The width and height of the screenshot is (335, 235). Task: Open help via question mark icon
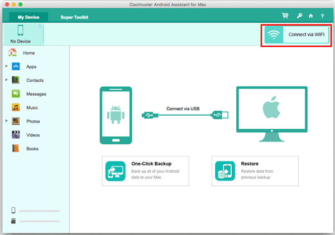(322, 16)
